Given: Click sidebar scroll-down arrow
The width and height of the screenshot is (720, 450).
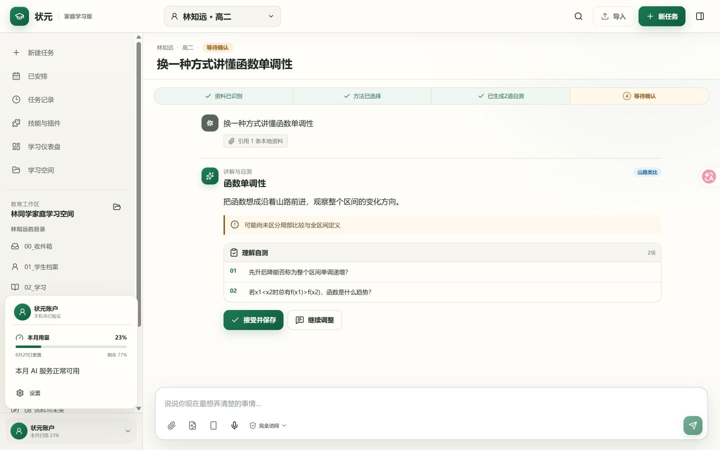Looking at the screenshot, I should 138,408.
